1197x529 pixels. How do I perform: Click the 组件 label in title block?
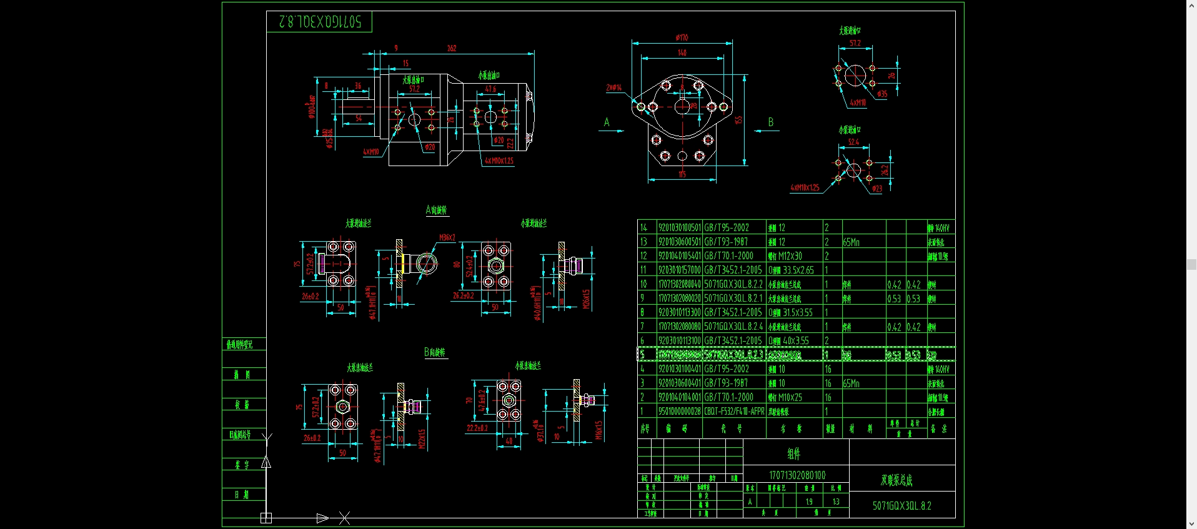tap(793, 454)
